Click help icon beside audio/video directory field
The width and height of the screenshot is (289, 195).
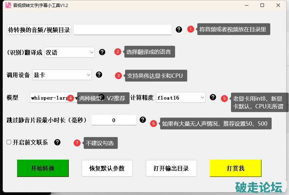[179, 29]
